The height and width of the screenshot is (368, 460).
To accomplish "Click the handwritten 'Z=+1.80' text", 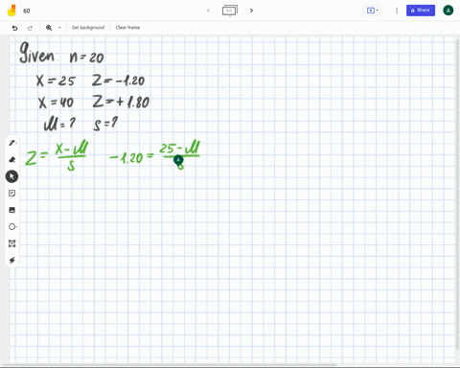I will [x=121, y=102].
